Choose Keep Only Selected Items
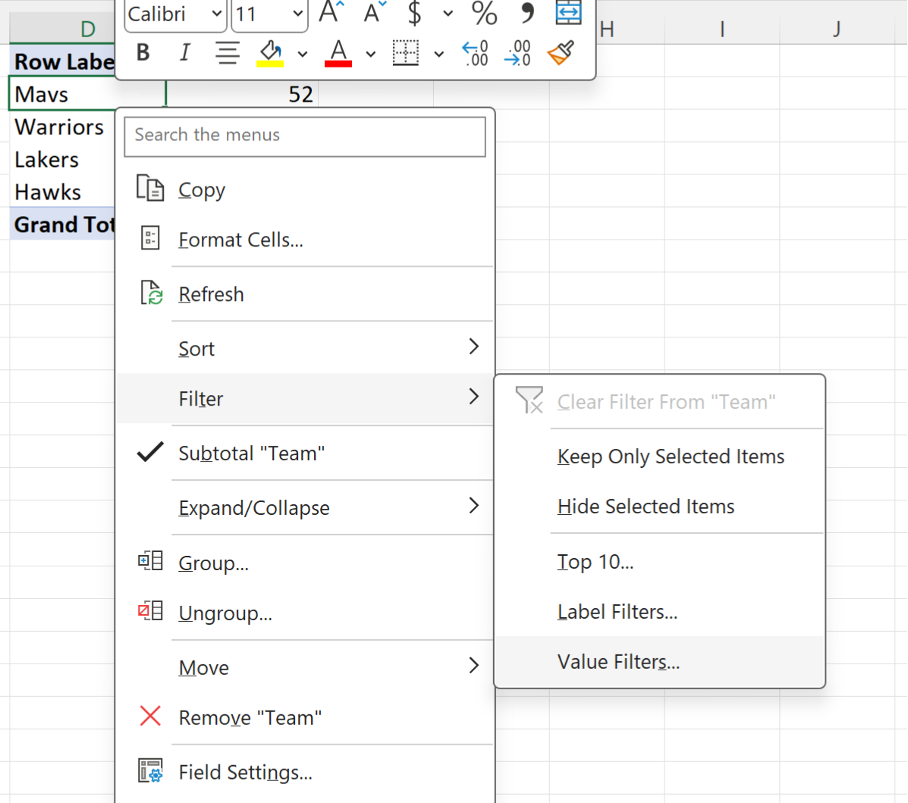The width and height of the screenshot is (908, 803). 671,456
